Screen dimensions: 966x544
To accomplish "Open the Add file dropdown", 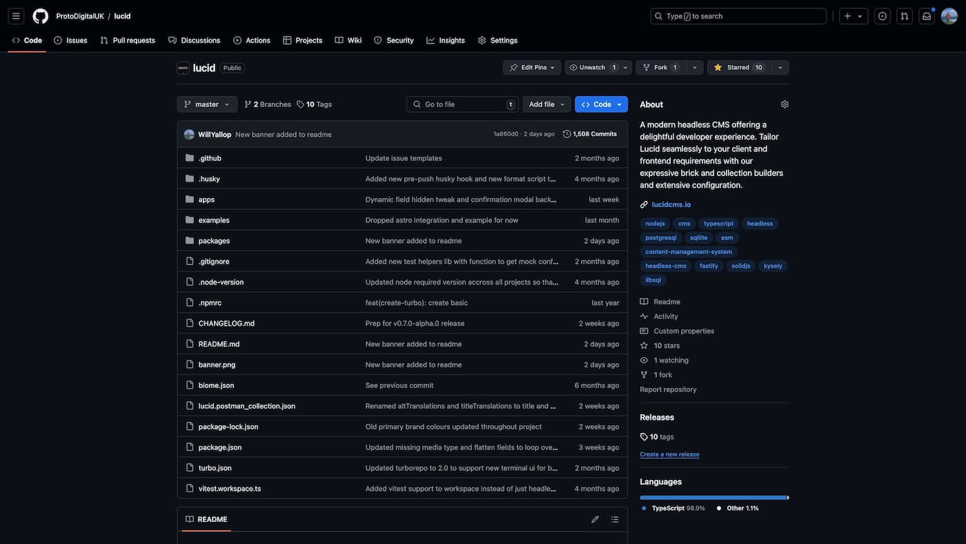I will point(546,104).
